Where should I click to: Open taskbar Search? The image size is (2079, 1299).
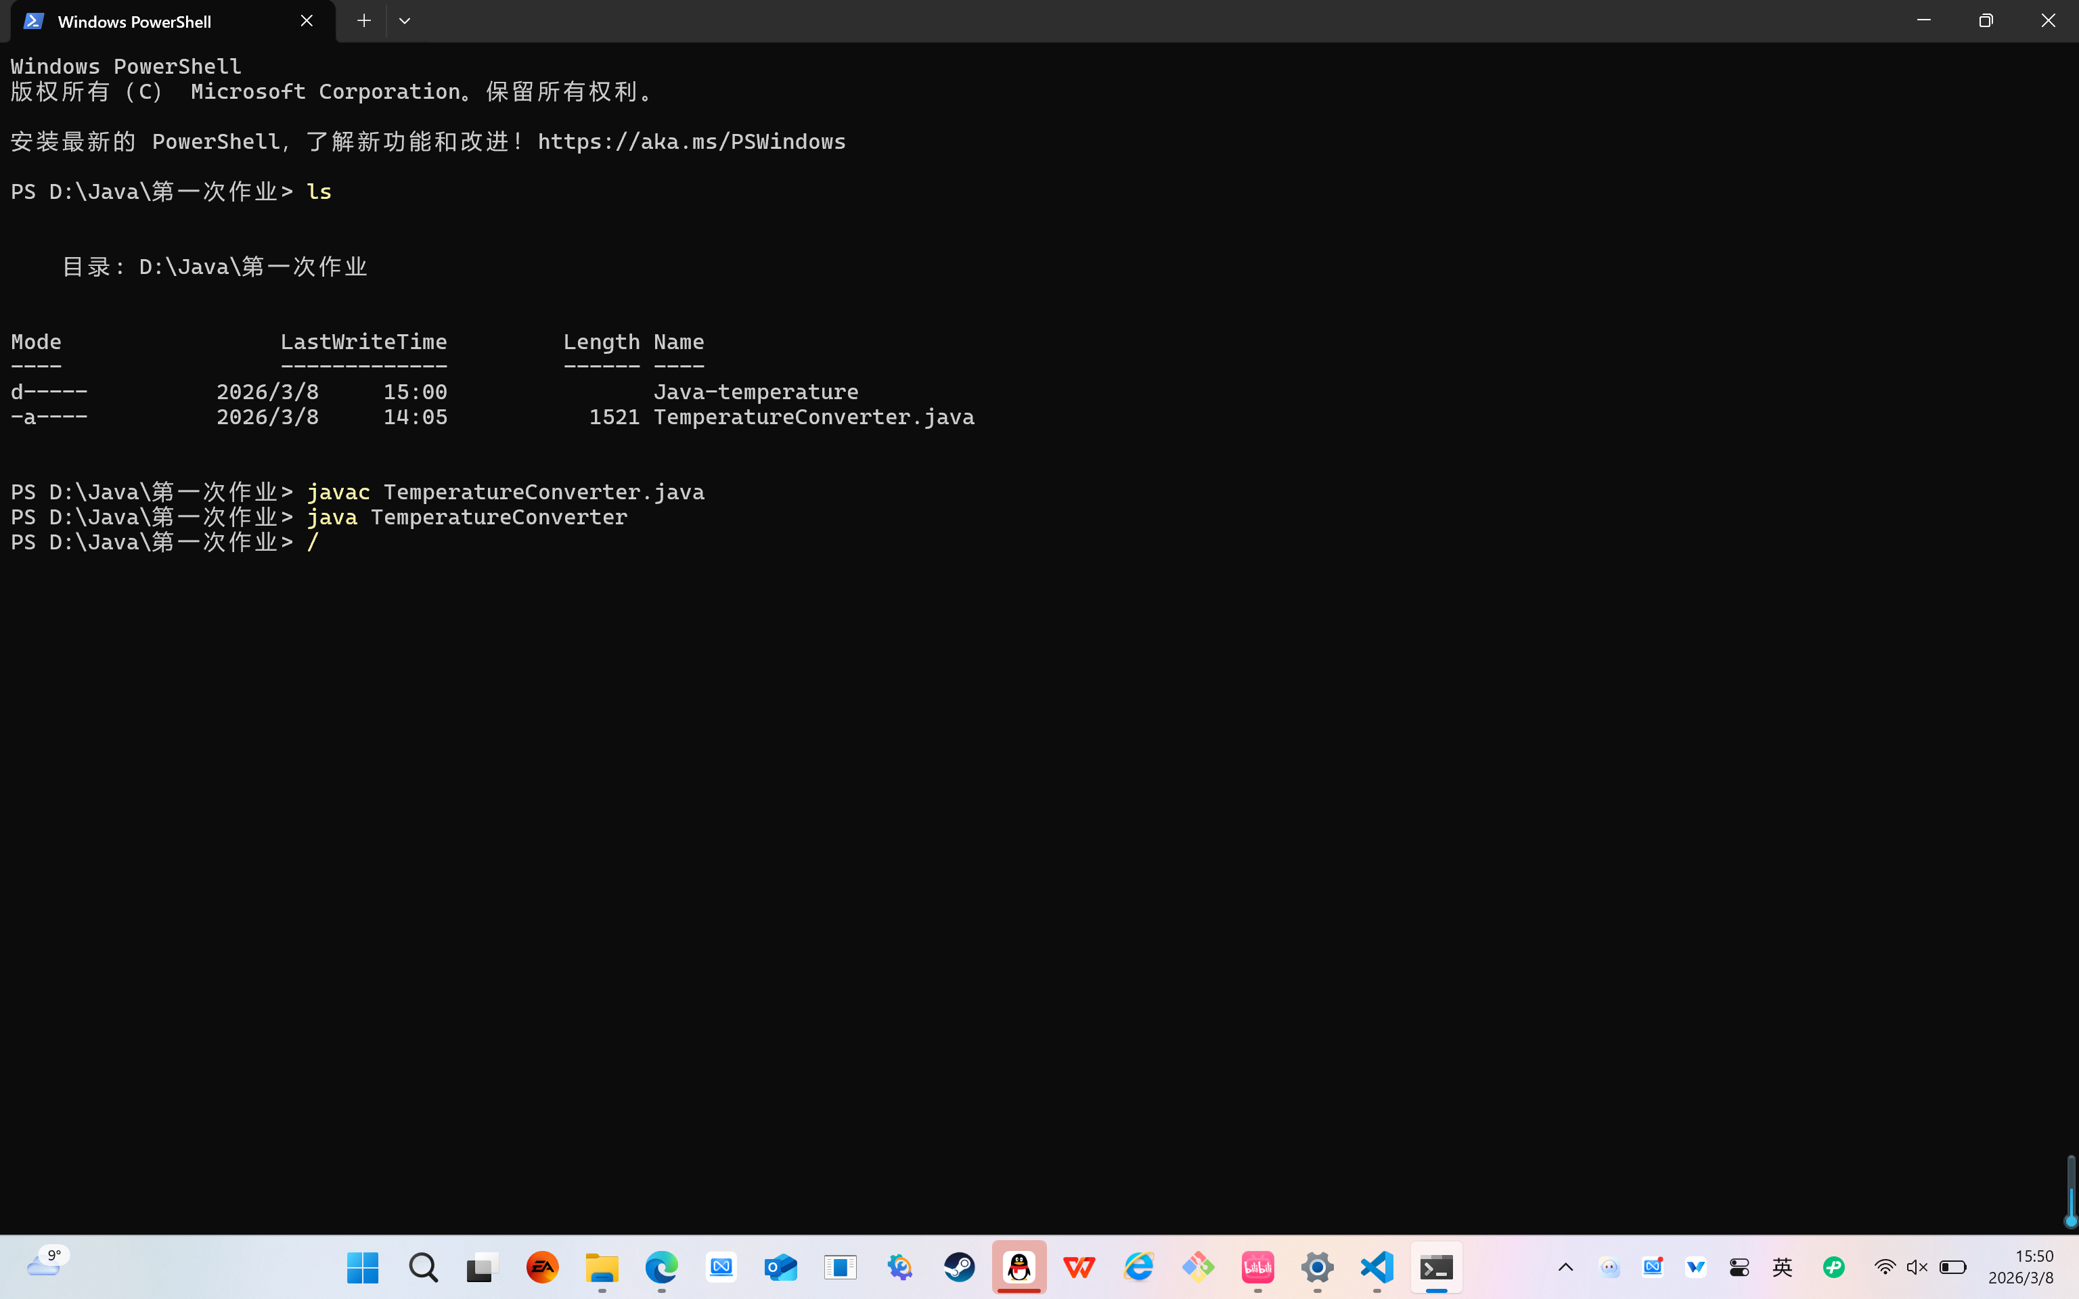point(423,1267)
